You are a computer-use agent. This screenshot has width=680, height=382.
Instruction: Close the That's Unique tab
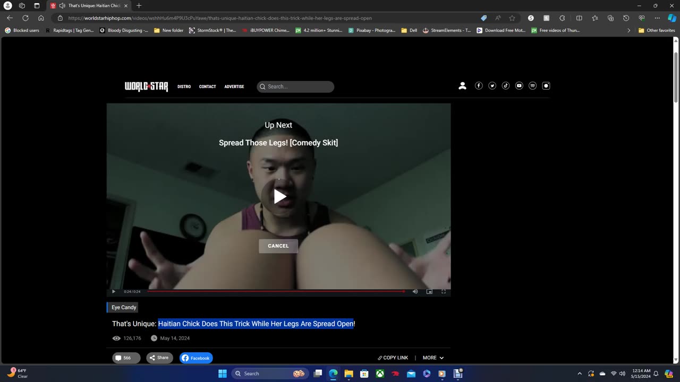coord(126,6)
